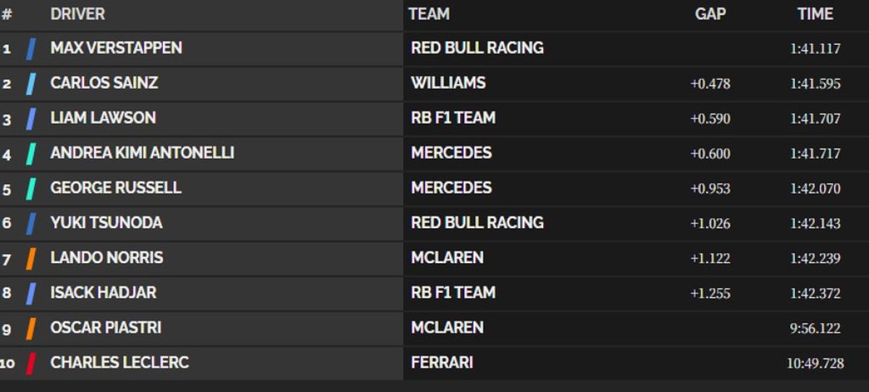Click Yuki Tsunoda's name
The image size is (869, 392).
point(106,222)
